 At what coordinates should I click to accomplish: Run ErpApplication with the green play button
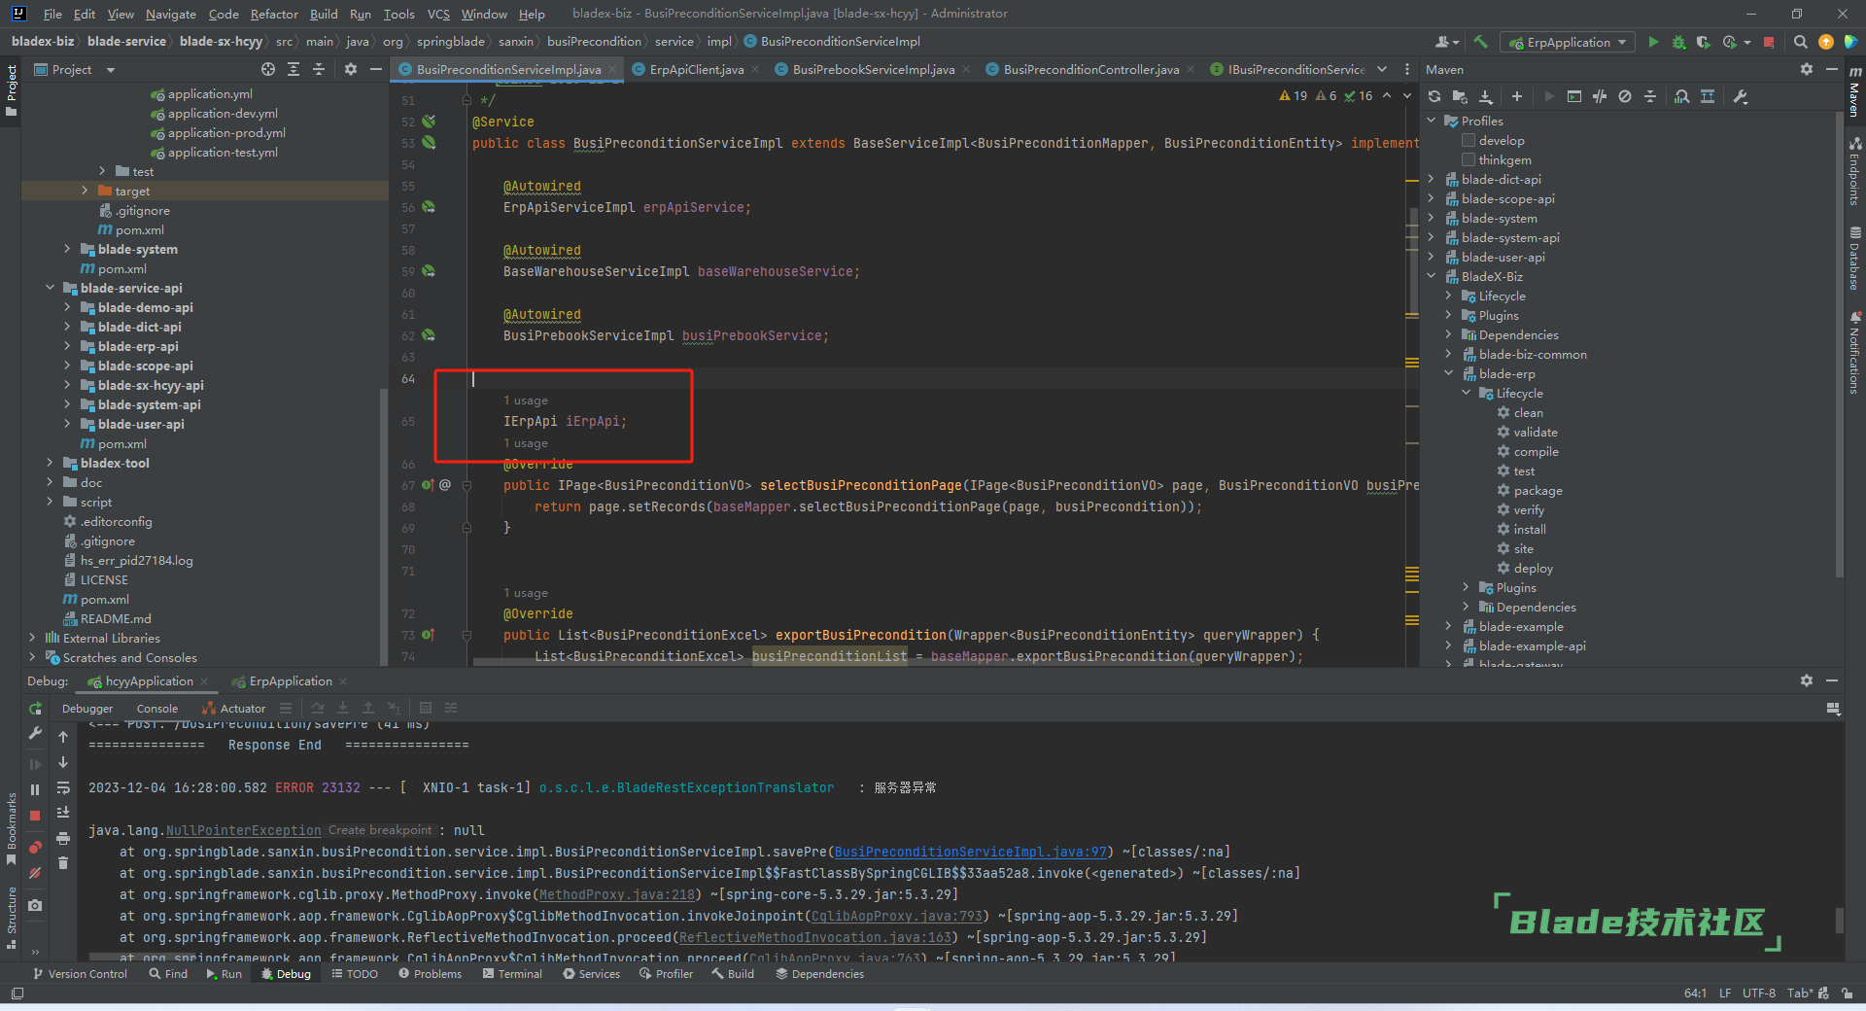[1653, 42]
